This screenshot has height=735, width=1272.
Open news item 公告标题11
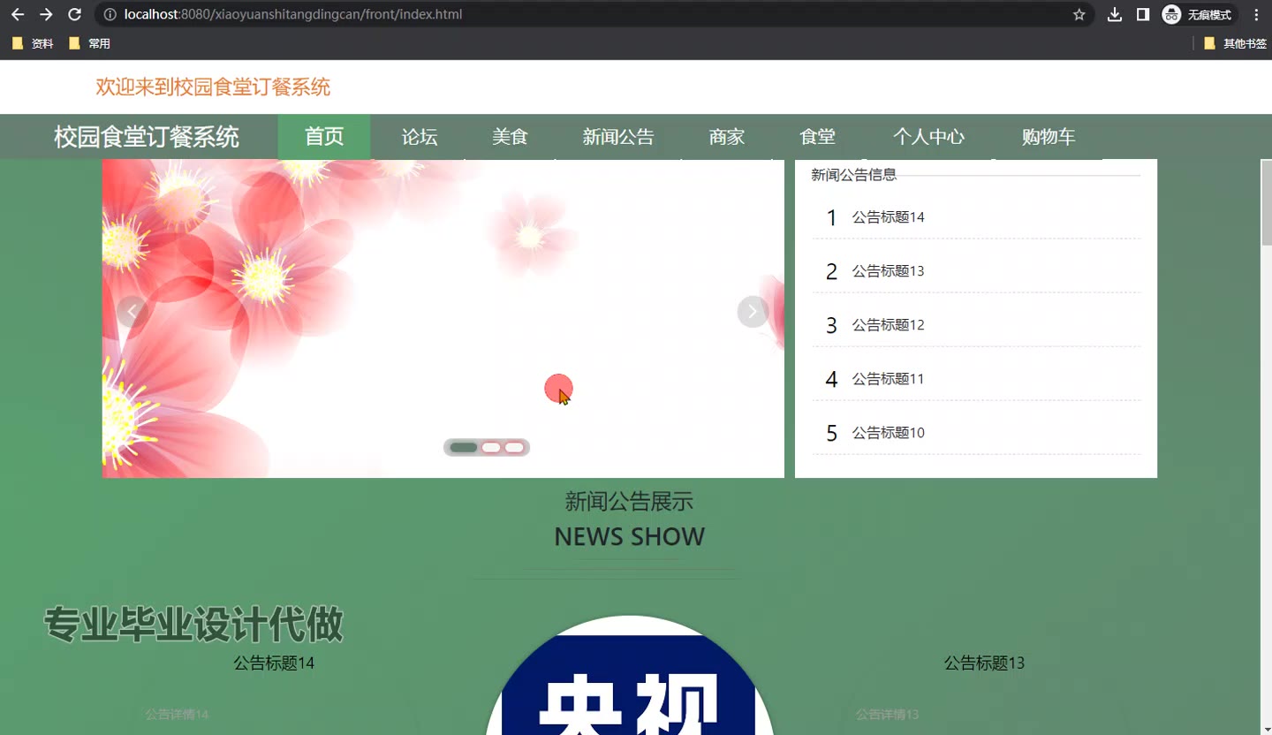[x=889, y=379]
